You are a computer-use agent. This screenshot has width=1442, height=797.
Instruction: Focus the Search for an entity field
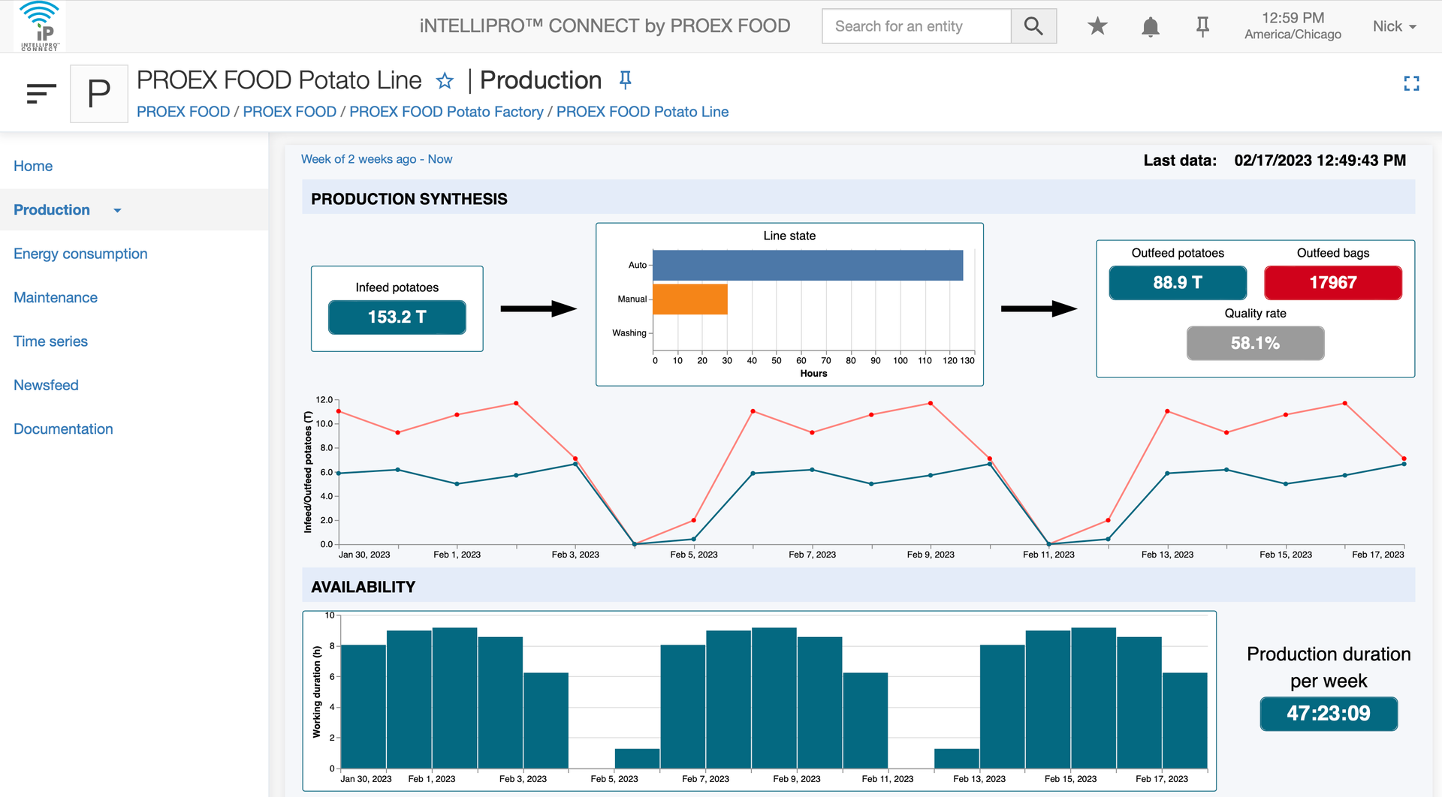(x=916, y=26)
